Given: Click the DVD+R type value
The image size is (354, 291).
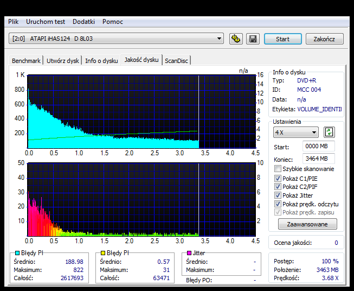Looking at the screenshot, I should 306,80.
